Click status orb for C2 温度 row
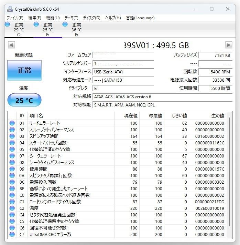Image resolution: width=240 pixels, height=245 pixels. click(12, 208)
